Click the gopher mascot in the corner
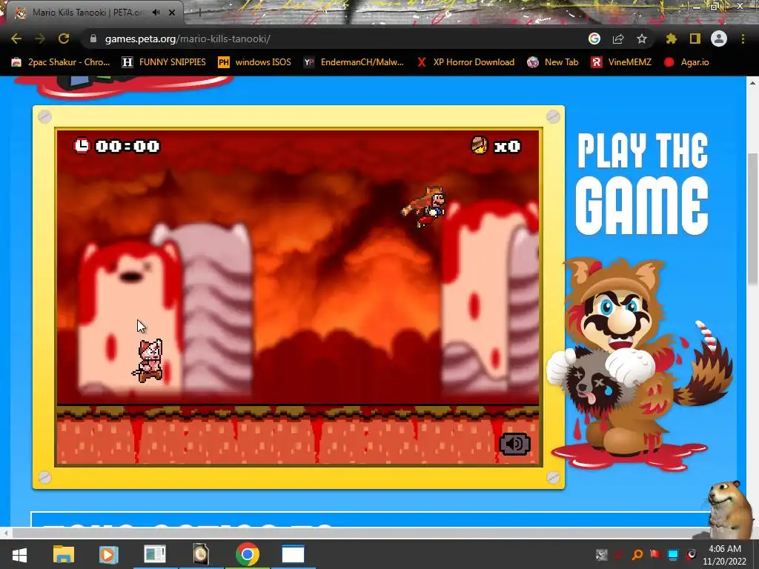The width and height of the screenshot is (759, 569). click(729, 509)
